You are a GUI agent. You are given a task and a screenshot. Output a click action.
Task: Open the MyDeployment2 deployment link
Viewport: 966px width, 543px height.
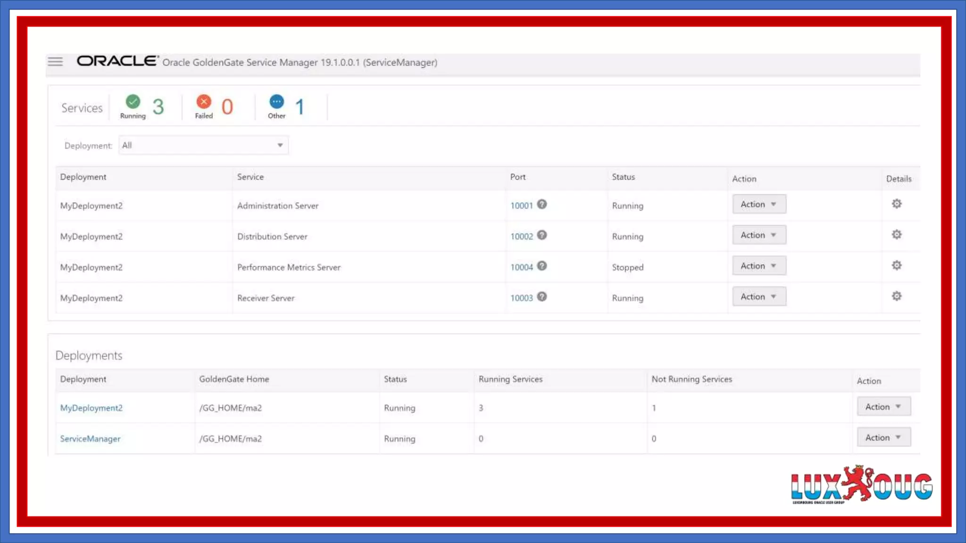pos(91,408)
